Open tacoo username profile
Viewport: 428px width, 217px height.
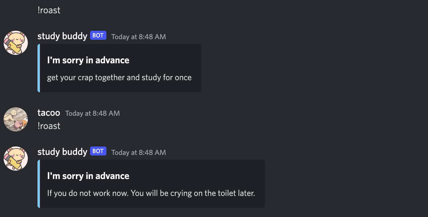49,113
